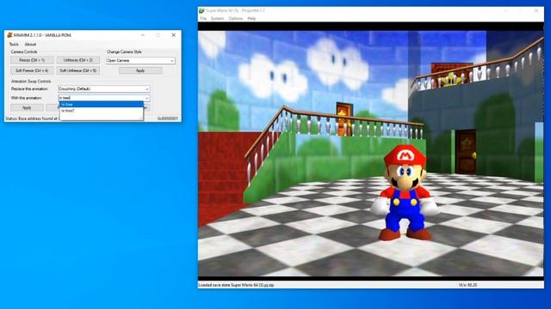Open the Help menu in Project64
The width and height of the screenshot is (551, 309).
pos(251,19)
